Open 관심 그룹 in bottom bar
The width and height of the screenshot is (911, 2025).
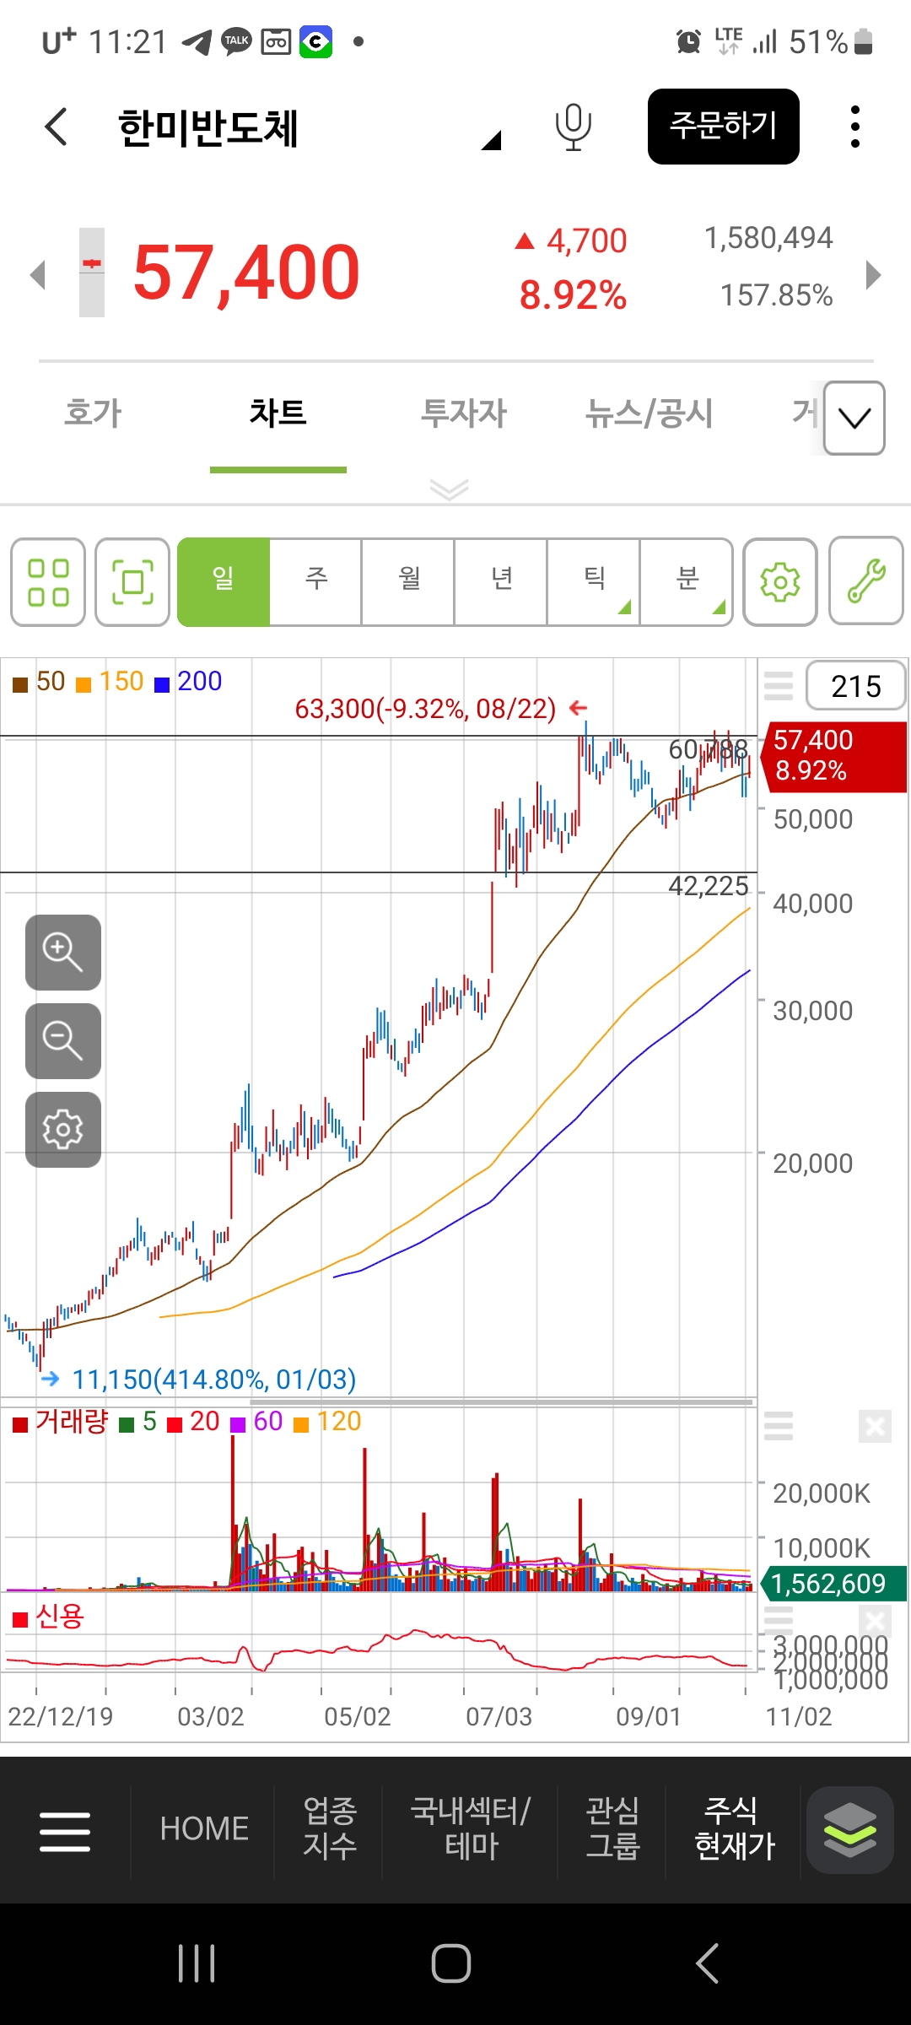(612, 1828)
